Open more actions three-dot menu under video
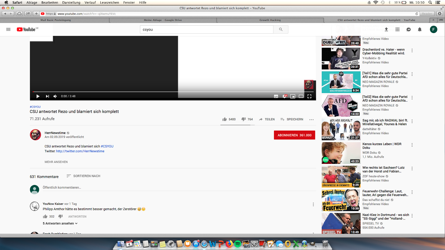The image size is (445, 250). pos(311,119)
